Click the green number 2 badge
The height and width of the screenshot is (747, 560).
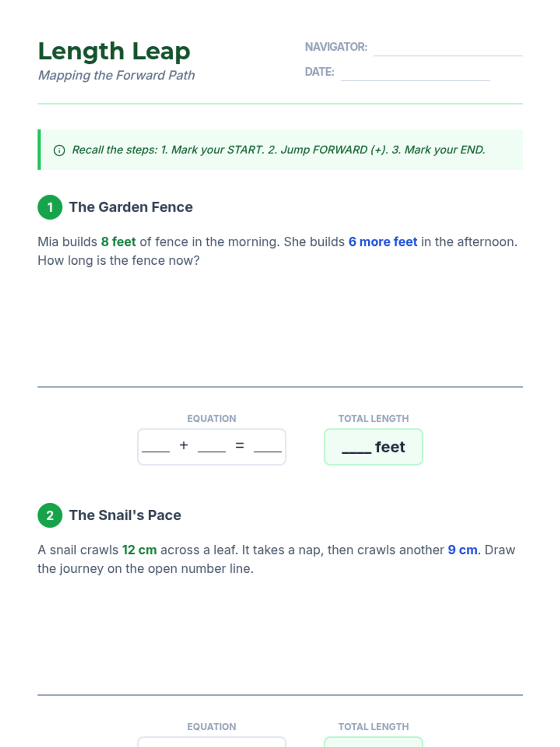pyautogui.click(x=50, y=515)
